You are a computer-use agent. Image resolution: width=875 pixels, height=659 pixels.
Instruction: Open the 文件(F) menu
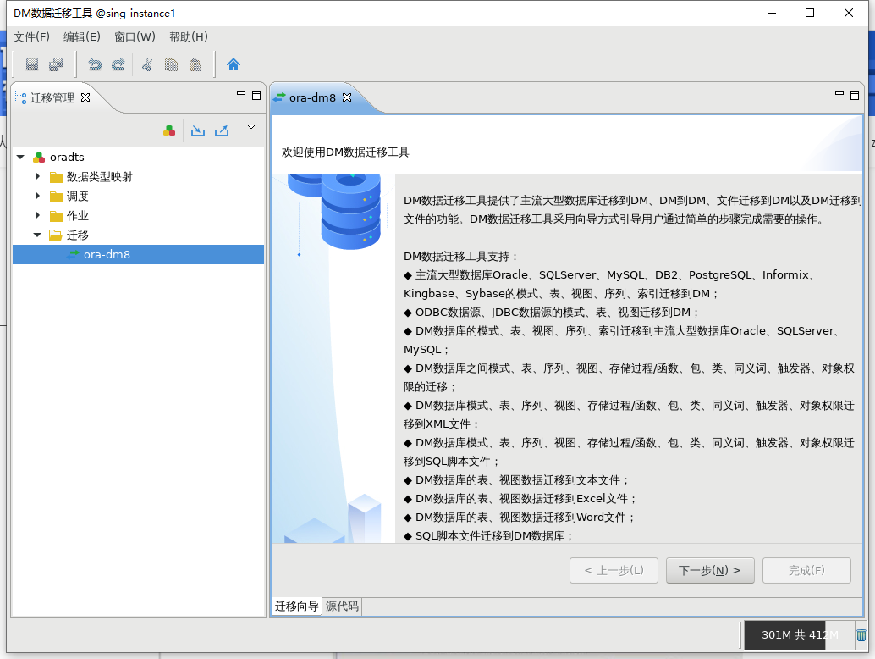[x=32, y=37]
